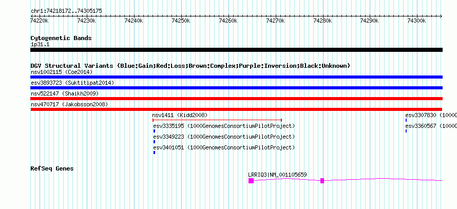Screen dimensions: 457x209
Task: Open the esv3401051 1000Genomes label
Action: tap(224, 147)
